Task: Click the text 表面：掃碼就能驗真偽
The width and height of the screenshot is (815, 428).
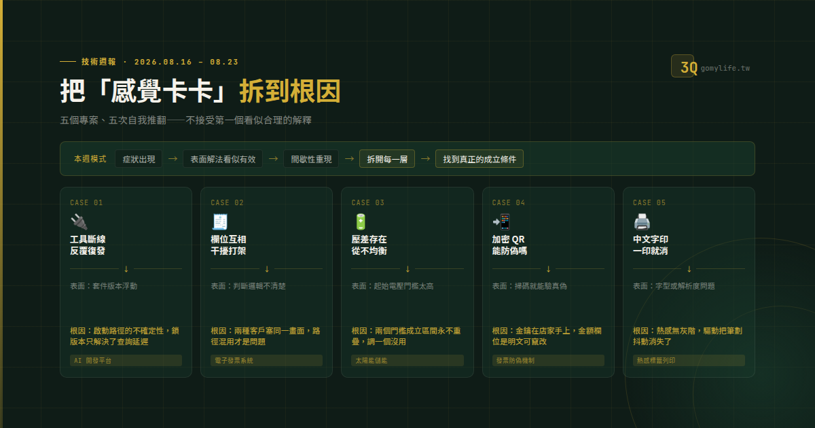Action: click(530, 286)
